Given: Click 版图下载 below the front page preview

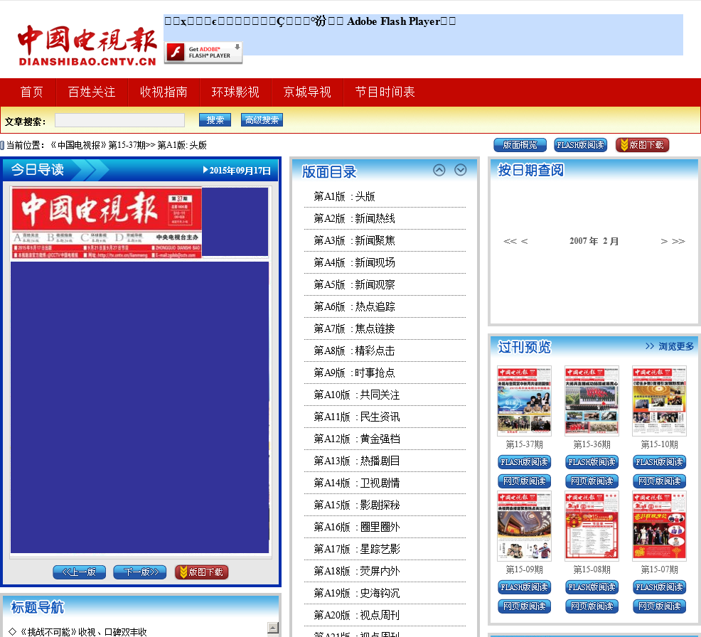Looking at the screenshot, I should tap(202, 572).
